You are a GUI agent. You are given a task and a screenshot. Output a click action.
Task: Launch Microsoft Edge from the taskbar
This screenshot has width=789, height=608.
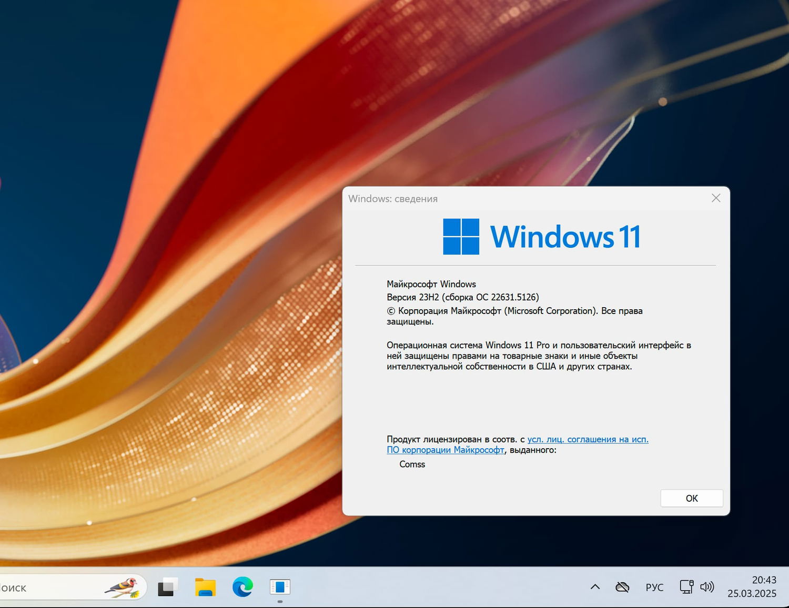click(242, 586)
